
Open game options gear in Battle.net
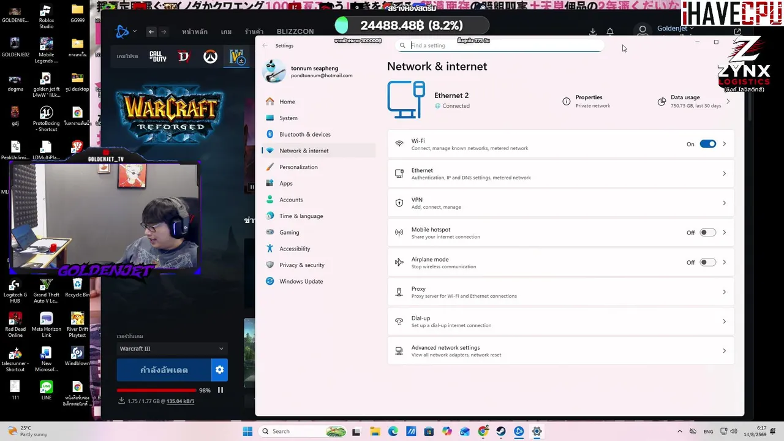220,370
